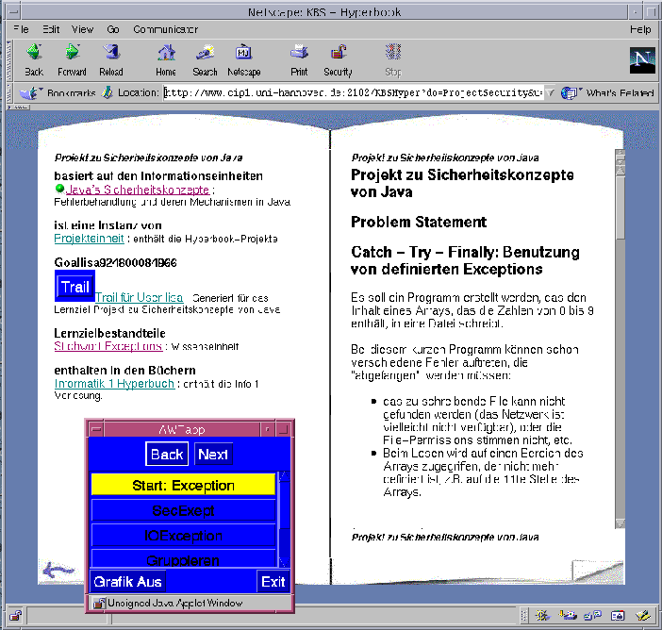Expand the Location URL history dropdown arrow
This screenshot has width=662, height=630.
point(550,92)
